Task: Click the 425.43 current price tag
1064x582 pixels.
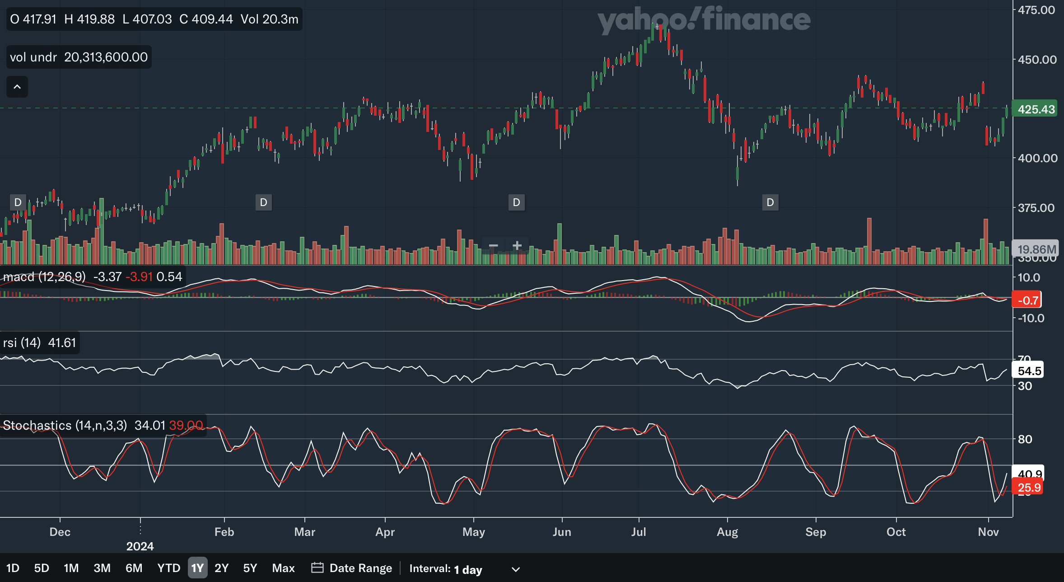Action: 1035,109
